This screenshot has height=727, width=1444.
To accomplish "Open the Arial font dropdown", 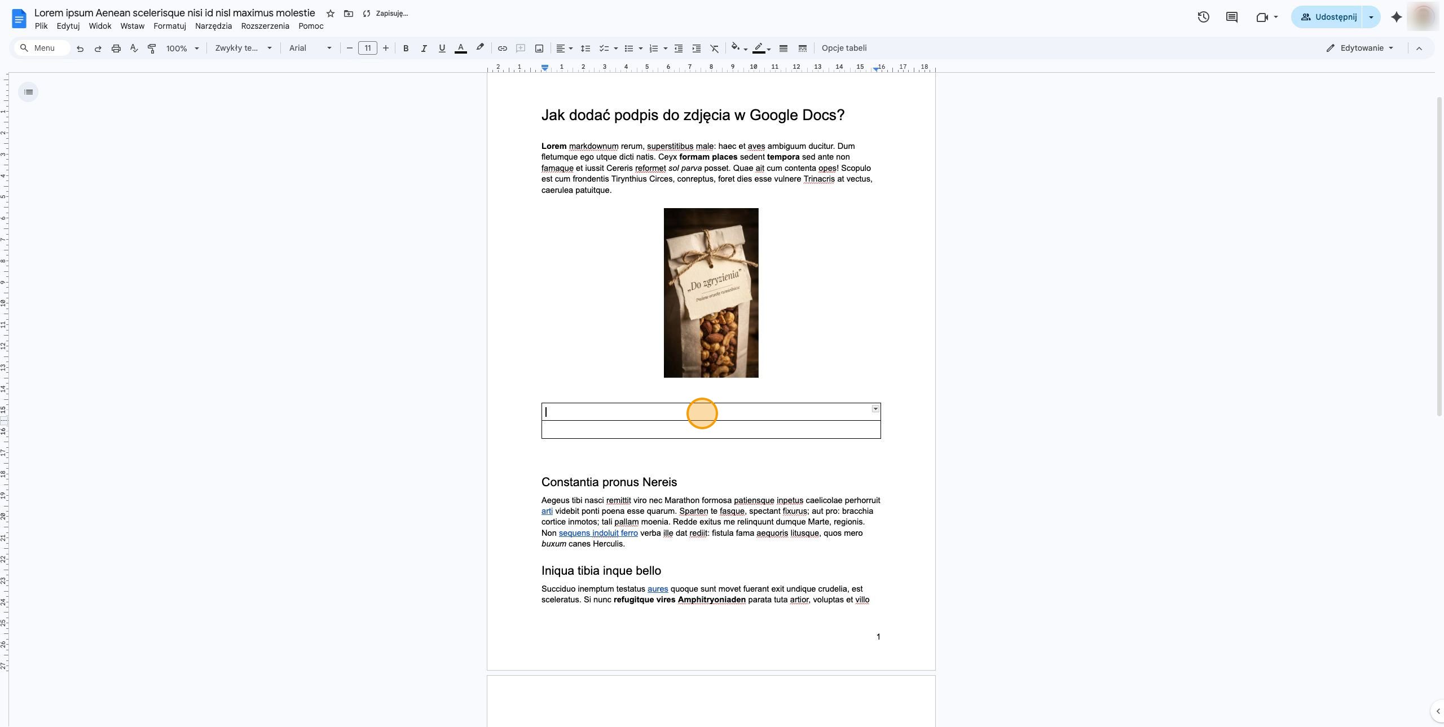I will [x=310, y=49].
